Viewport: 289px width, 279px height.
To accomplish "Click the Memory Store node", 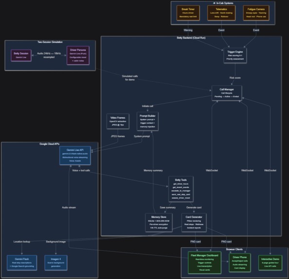I will coord(159,223).
